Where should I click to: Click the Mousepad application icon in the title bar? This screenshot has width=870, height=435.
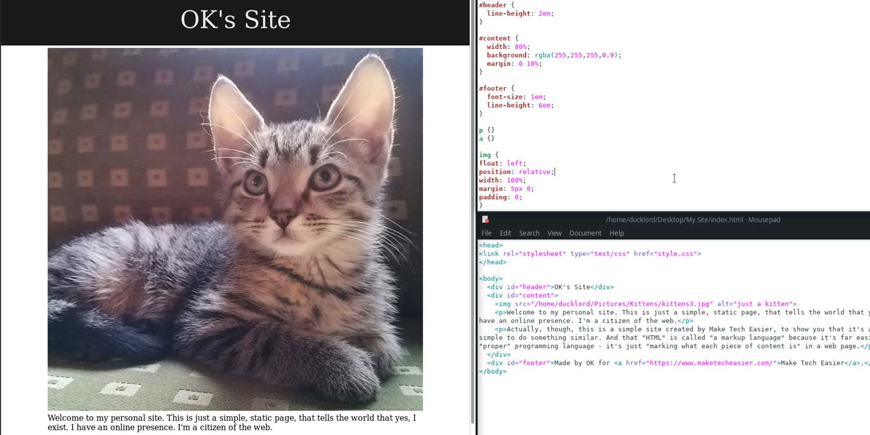click(x=485, y=220)
